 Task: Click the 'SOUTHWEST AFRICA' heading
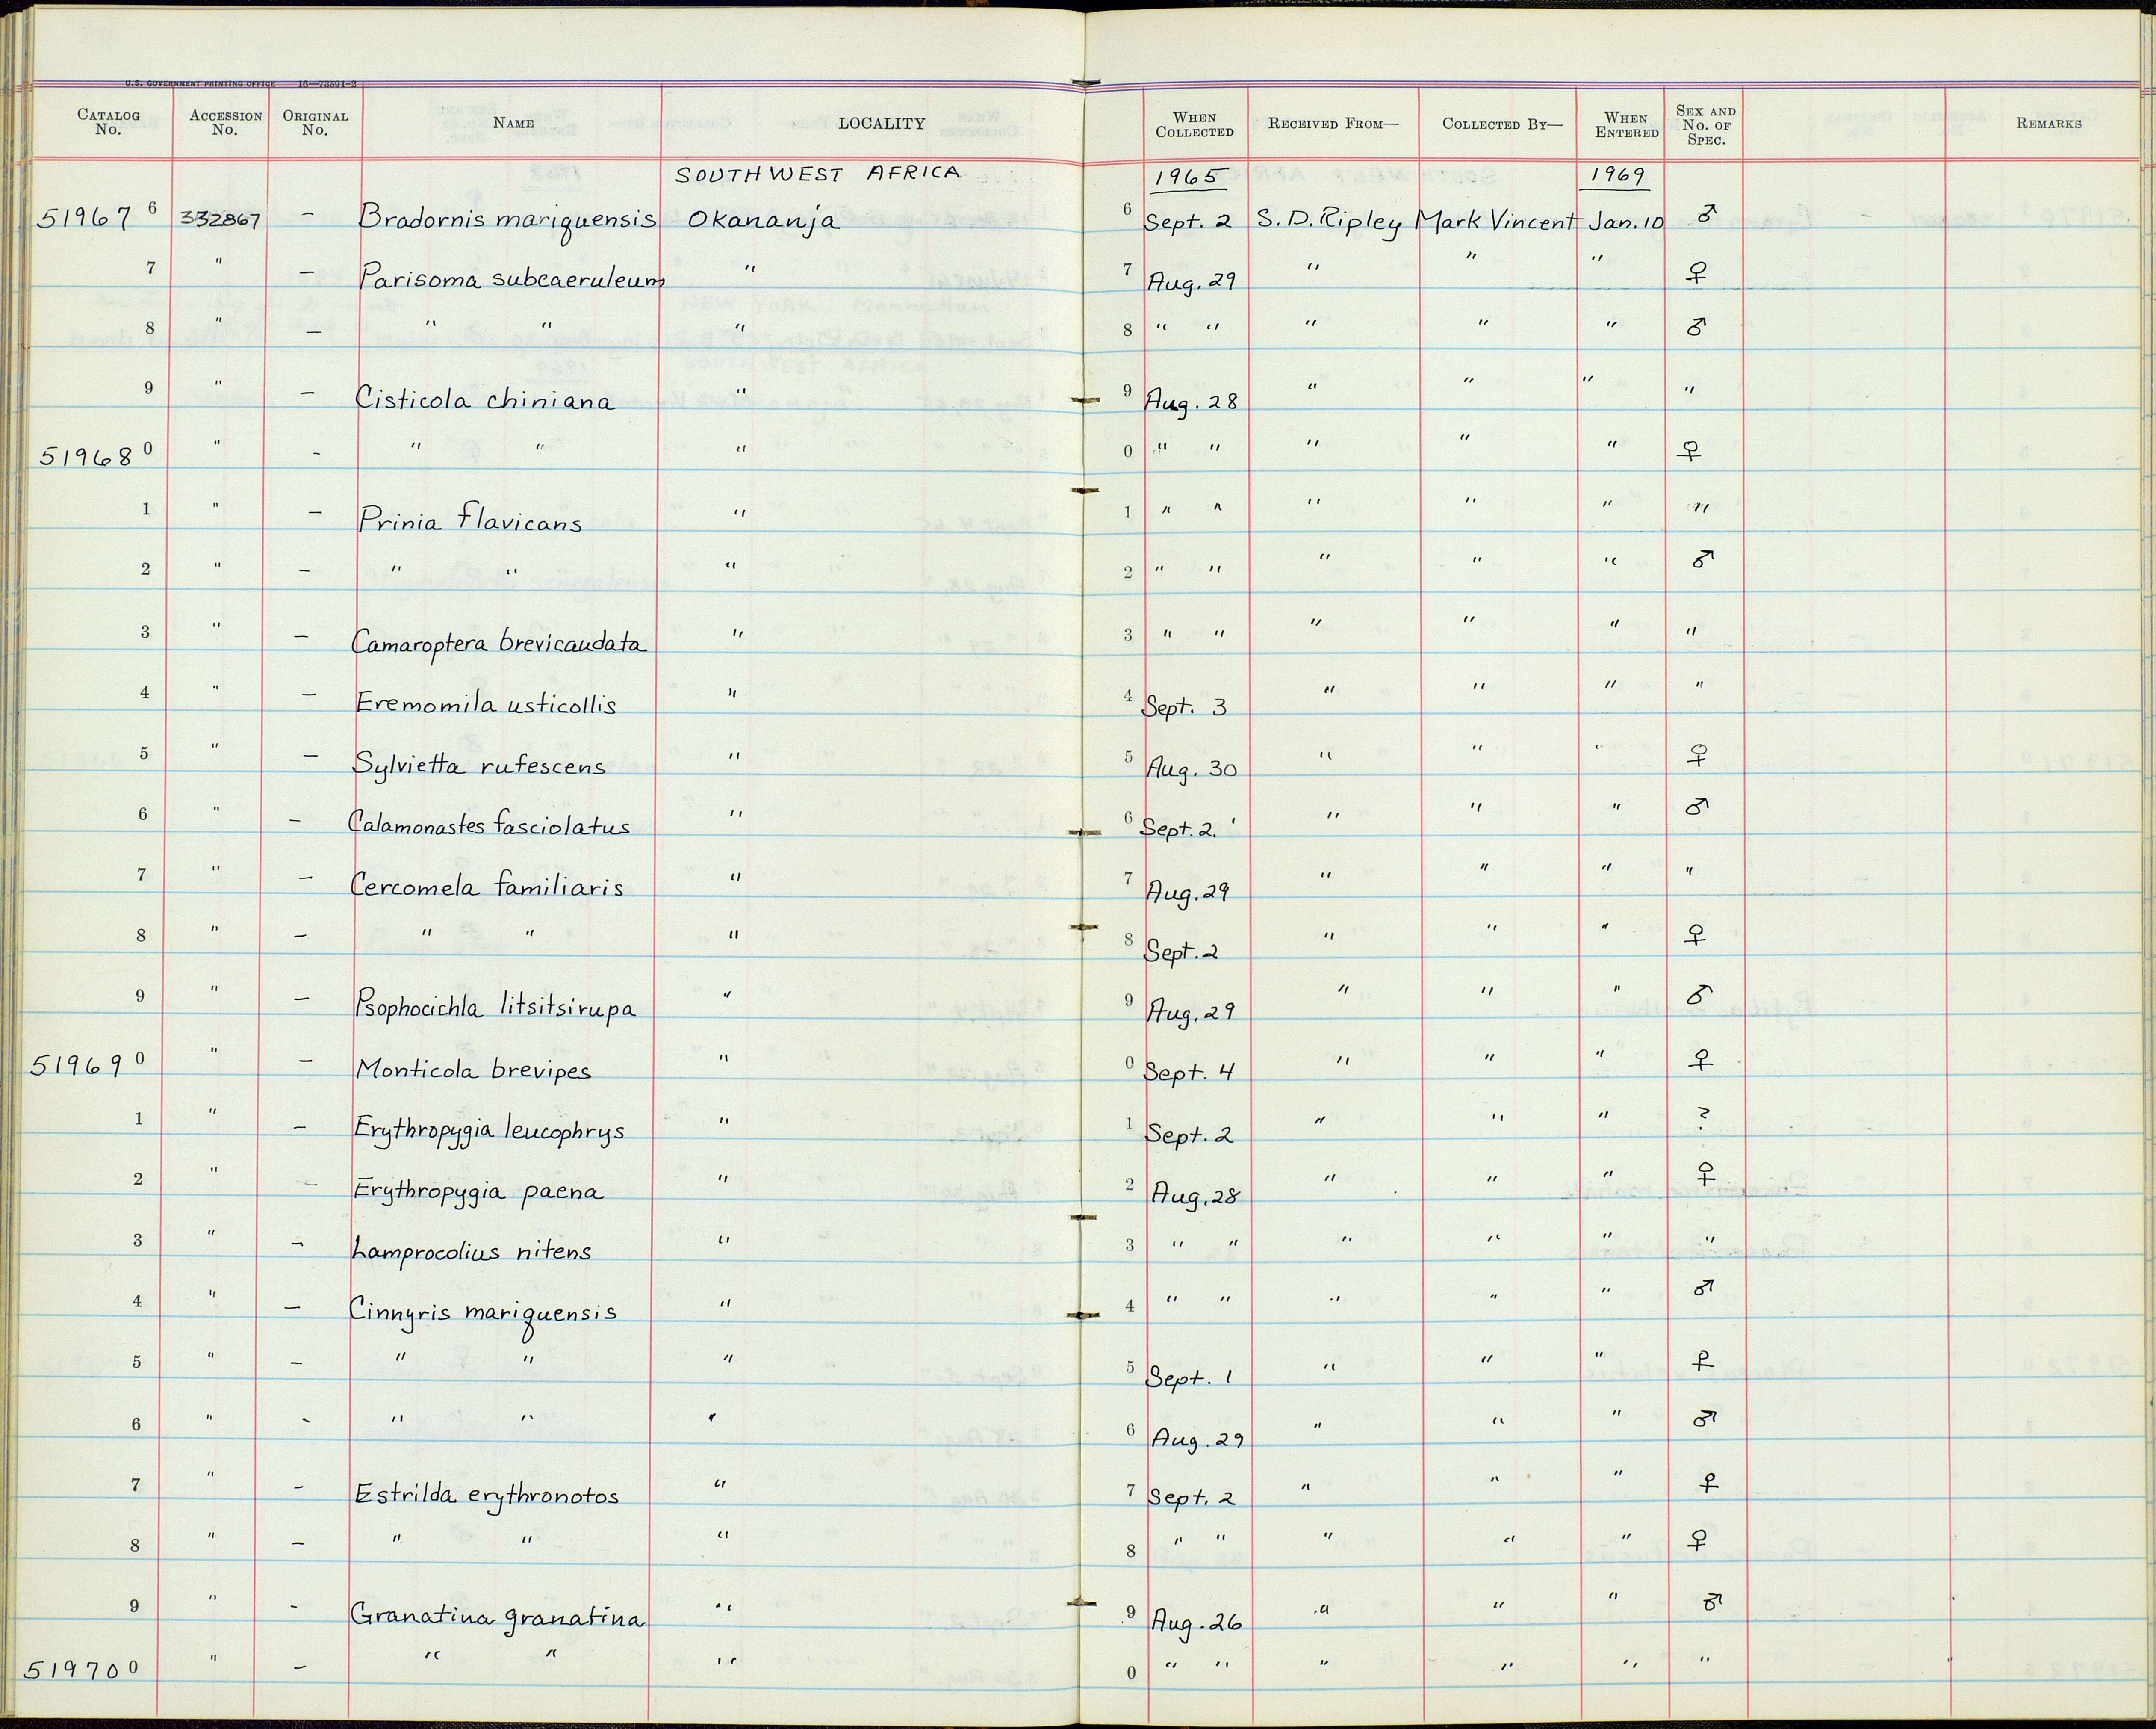[x=817, y=174]
